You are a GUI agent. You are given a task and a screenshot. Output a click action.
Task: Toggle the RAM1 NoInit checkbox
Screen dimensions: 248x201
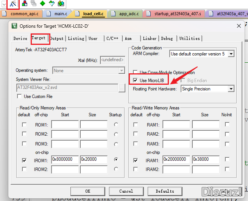click(x=227, y=124)
